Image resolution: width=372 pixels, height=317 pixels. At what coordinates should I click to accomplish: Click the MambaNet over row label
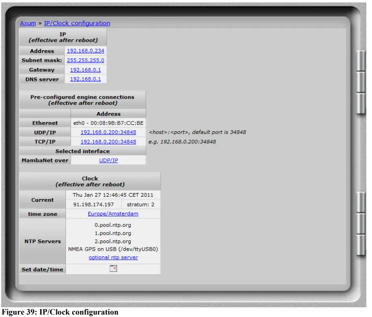45,160
